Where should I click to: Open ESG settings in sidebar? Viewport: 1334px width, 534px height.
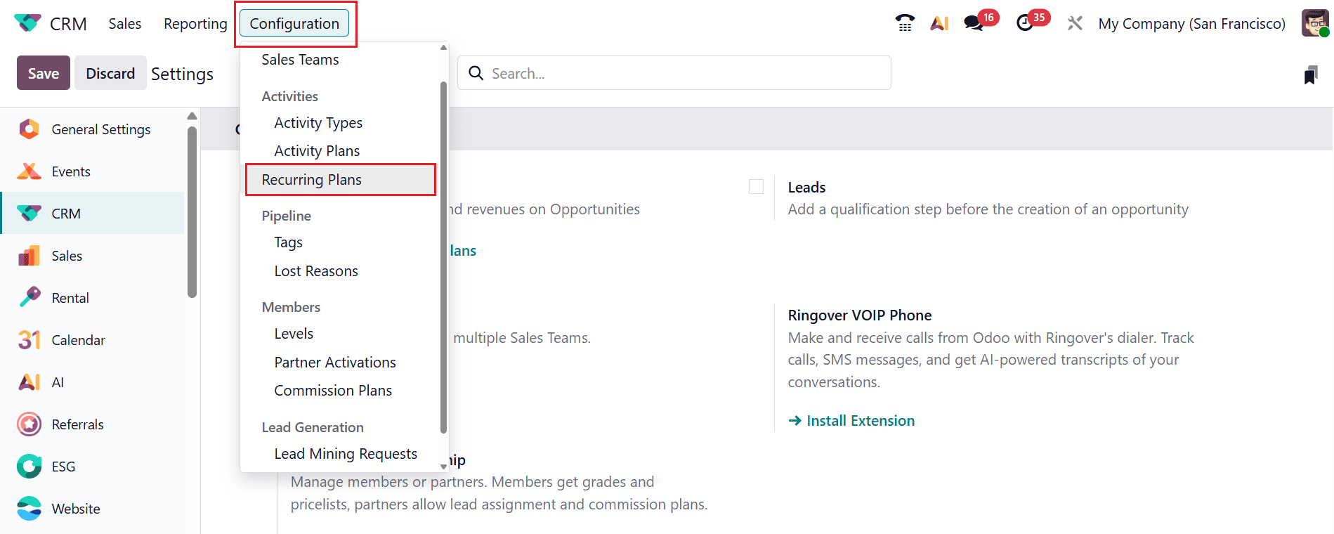click(93, 467)
